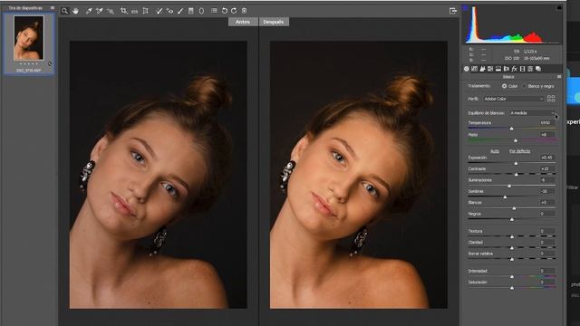The image size is (580, 326).
Task: Adjust the Temperatura slider
Action: click(x=511, y=129)
